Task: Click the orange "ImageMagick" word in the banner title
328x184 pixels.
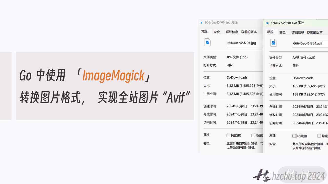Action: (113, 76)
